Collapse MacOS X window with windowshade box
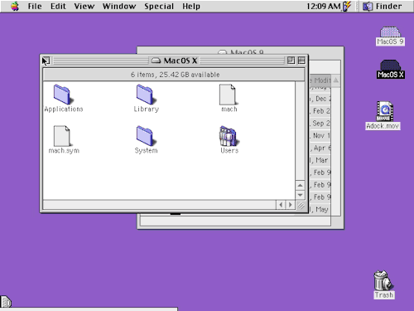414x311 pixels. tap(301, 61)
